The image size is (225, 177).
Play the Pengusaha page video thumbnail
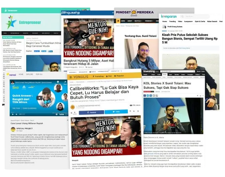tap(98, 38)
